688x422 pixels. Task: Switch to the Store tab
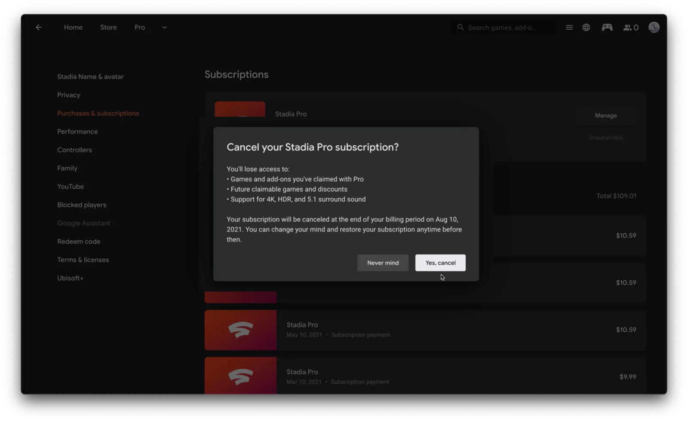coord(108,28)
